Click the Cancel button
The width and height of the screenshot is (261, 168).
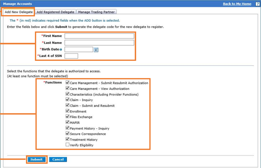pos(58,159)
